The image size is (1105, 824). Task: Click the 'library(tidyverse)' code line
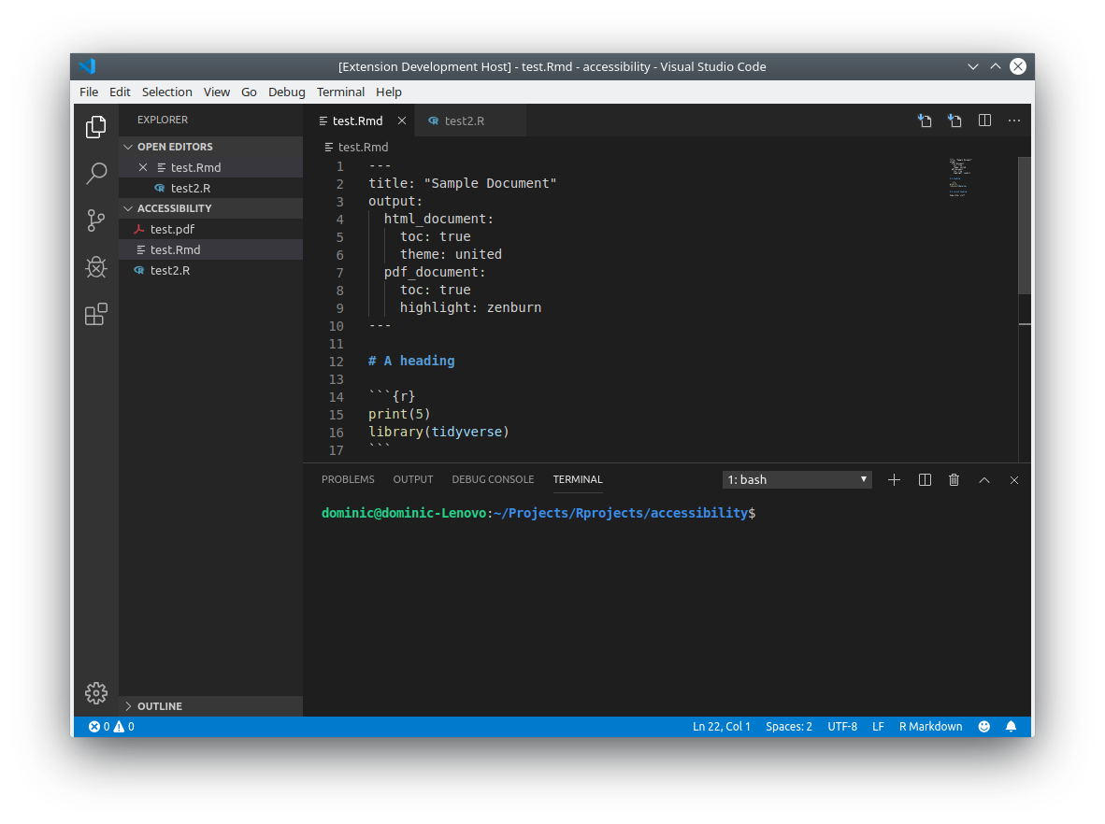(x=438, y=432)
